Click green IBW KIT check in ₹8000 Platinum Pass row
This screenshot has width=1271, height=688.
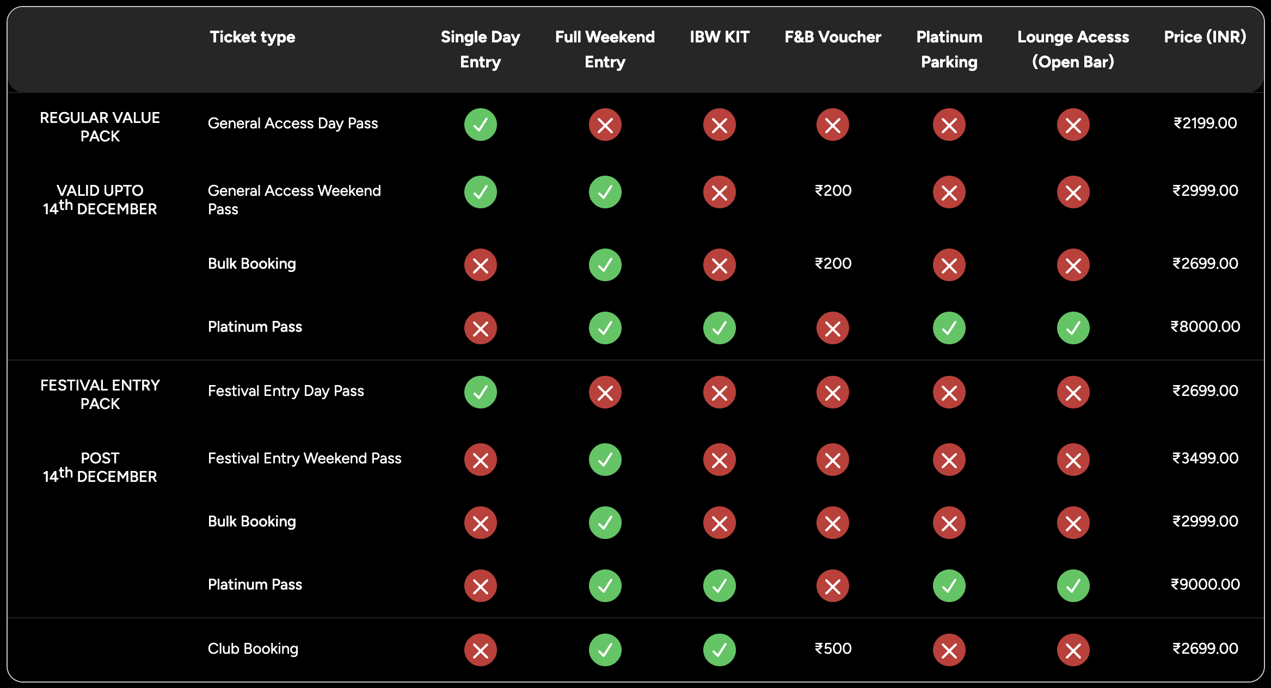coord(719,328)
